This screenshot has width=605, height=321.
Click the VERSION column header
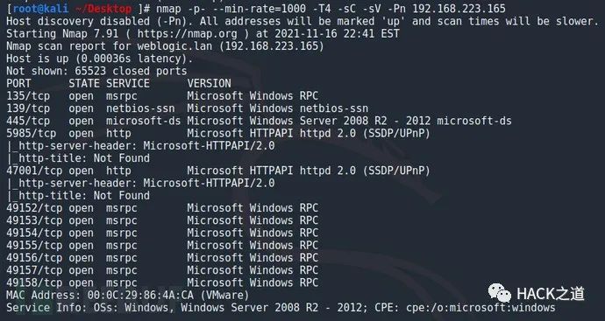coord(210,83)
